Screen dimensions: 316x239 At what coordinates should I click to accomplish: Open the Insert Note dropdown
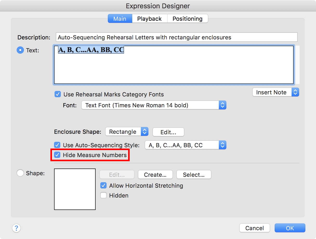pos(275,92)
